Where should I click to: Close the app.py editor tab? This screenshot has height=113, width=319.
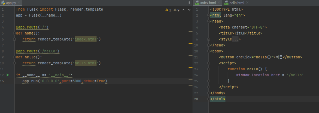(19, 3)
